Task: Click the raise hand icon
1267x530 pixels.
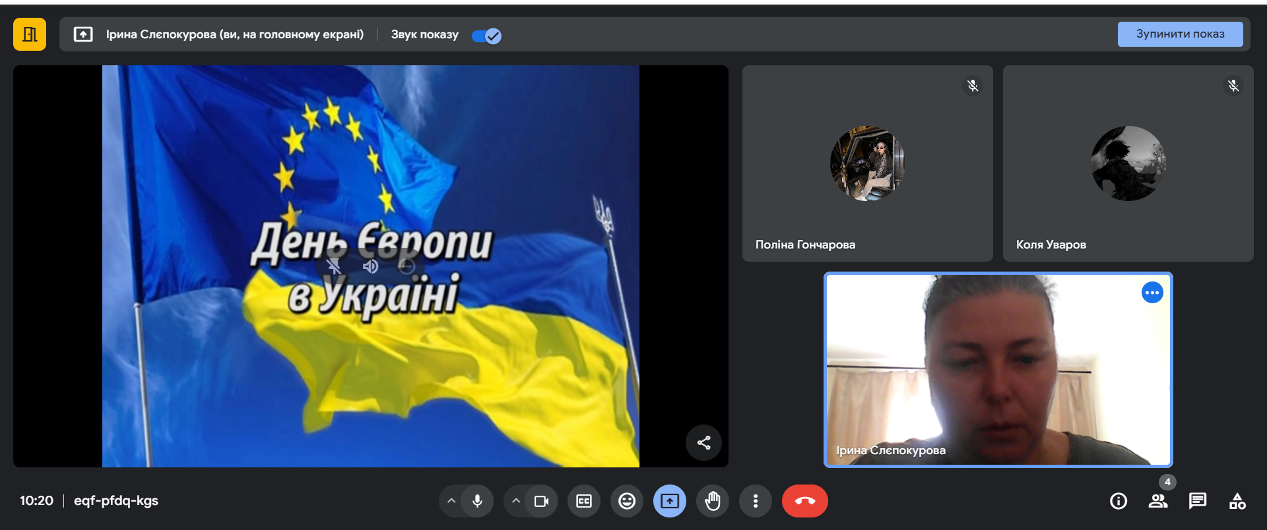Action: (x=713, y=501)
